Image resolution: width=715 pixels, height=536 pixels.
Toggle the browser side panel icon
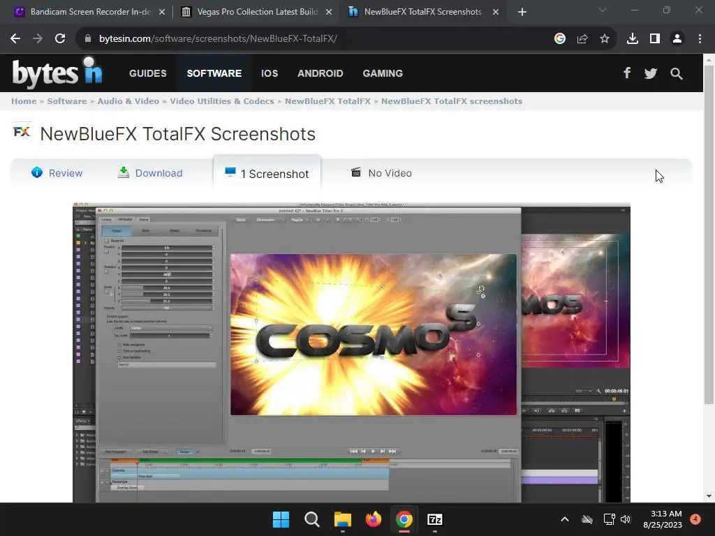pyautogui.click(x=655, y=39)
